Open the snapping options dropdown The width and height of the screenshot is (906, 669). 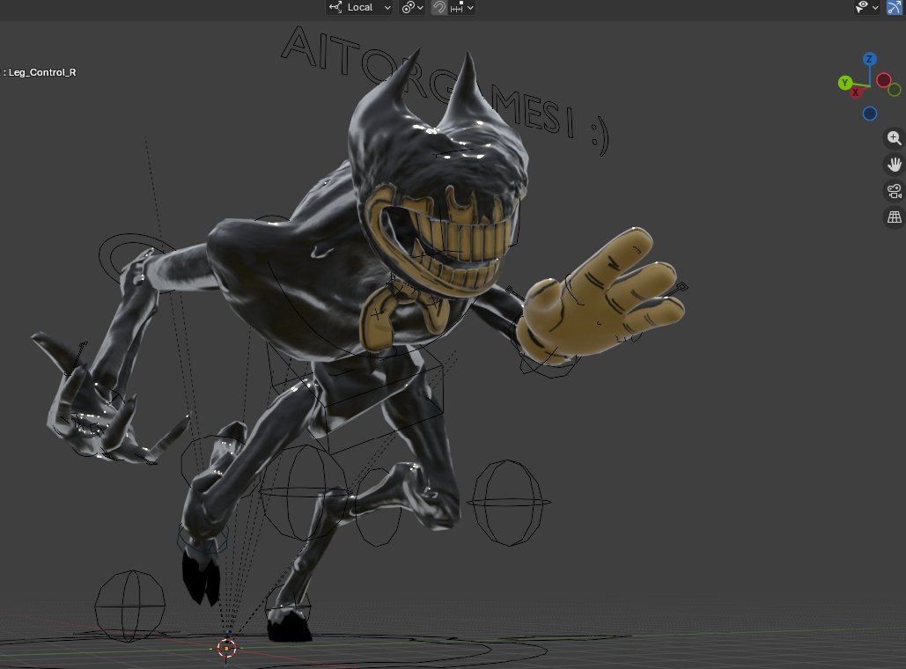point(462,8)
